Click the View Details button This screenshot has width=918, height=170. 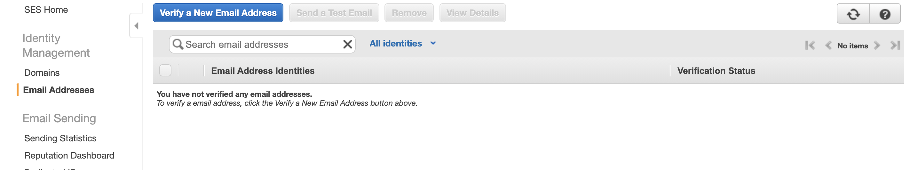472,13
